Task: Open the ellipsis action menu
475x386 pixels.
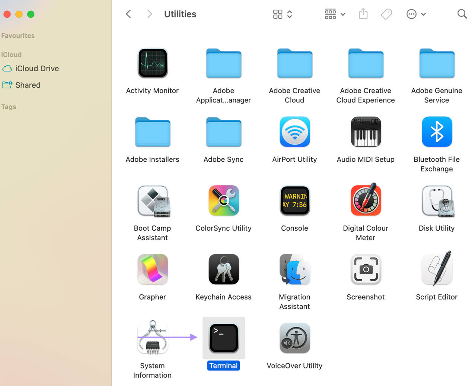Action: coord(416,14)
